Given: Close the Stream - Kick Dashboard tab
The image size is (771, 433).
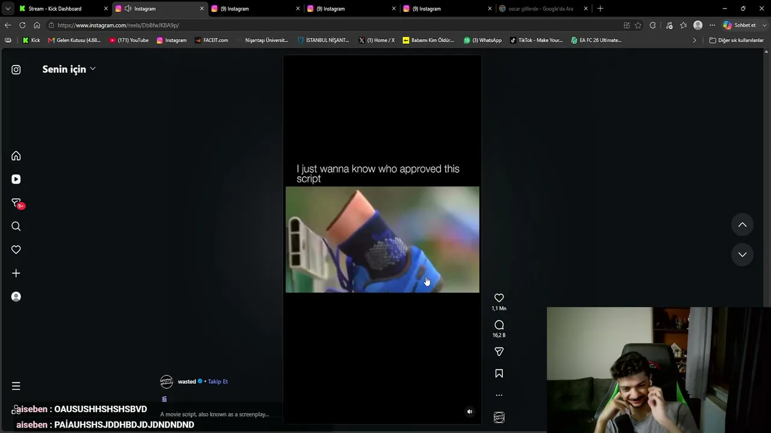Looking at the screenshot, I should (106, 9).
